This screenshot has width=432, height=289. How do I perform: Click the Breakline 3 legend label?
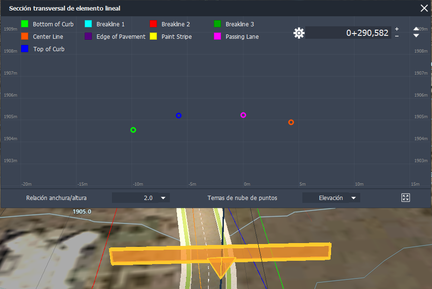pos(240,24)
